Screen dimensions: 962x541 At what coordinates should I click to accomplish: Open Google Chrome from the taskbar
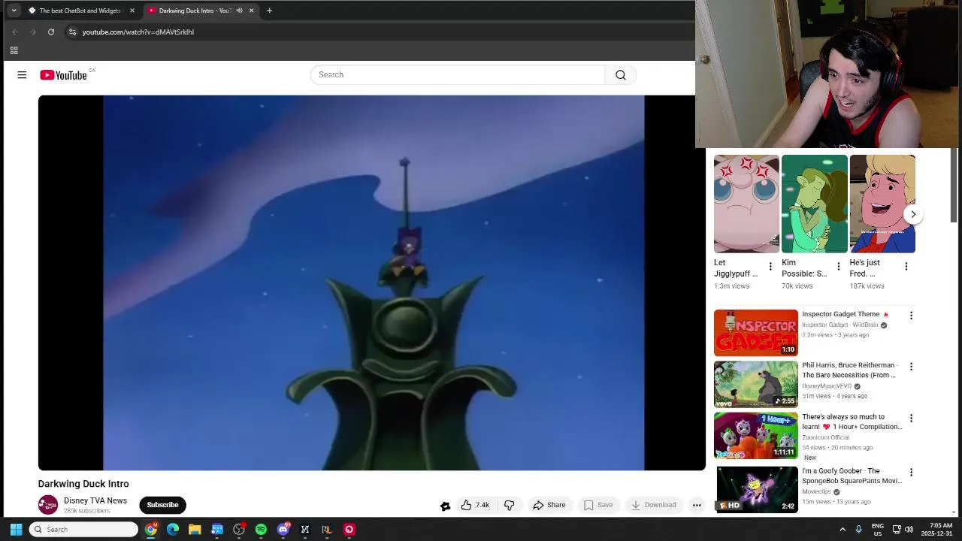click(x=151, y=530)
